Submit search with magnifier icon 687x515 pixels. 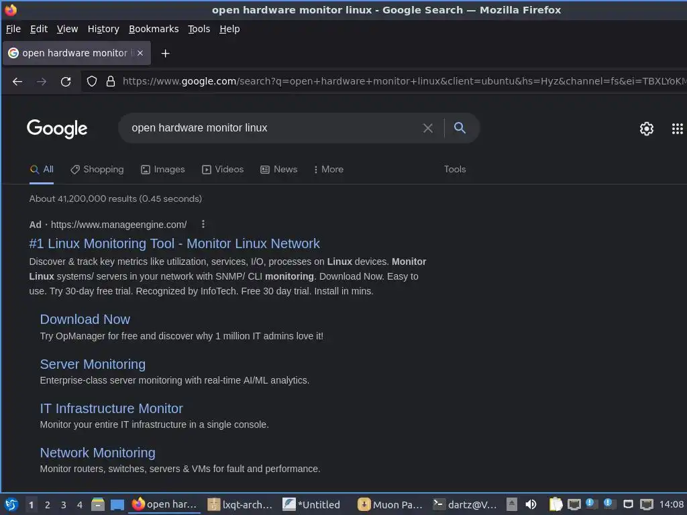[460, 128]
